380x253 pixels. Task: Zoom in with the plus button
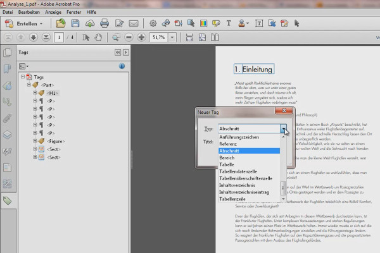141,37
